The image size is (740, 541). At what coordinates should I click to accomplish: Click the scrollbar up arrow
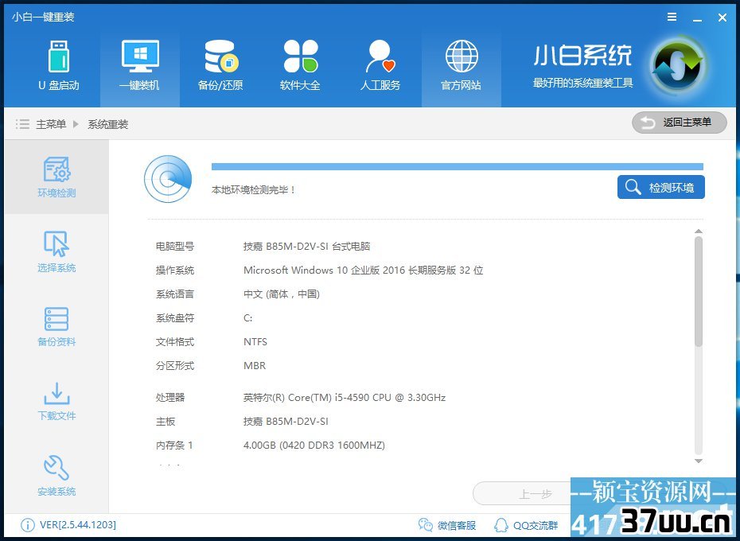click(699, 232)
